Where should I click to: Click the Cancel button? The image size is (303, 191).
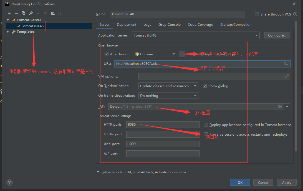pyautogui.click(x=263, y=182)
